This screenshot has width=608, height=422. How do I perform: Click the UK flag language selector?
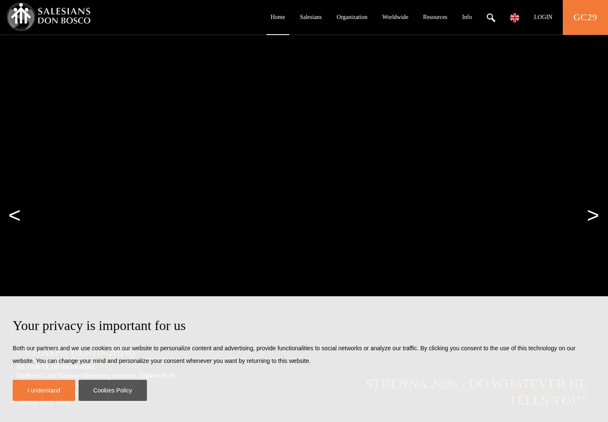(514, 17)
